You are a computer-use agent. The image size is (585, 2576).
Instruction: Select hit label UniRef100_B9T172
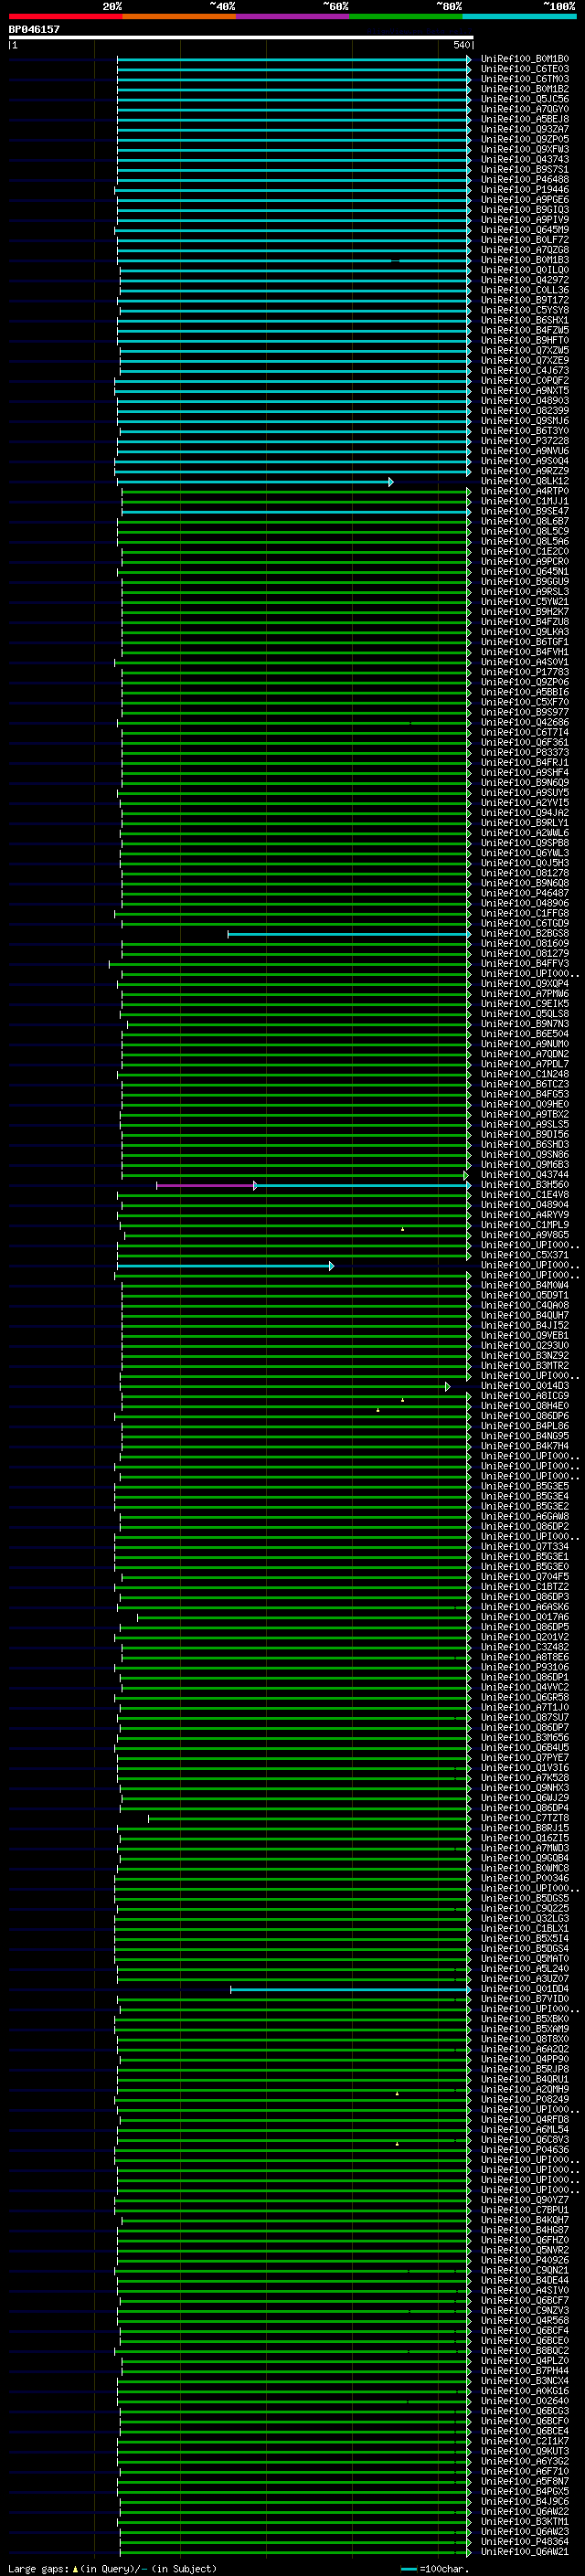pos(525,300)
